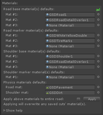Select the GSDRoad1 material field
This screenshot has width=103, height=115.
(70, 14)
